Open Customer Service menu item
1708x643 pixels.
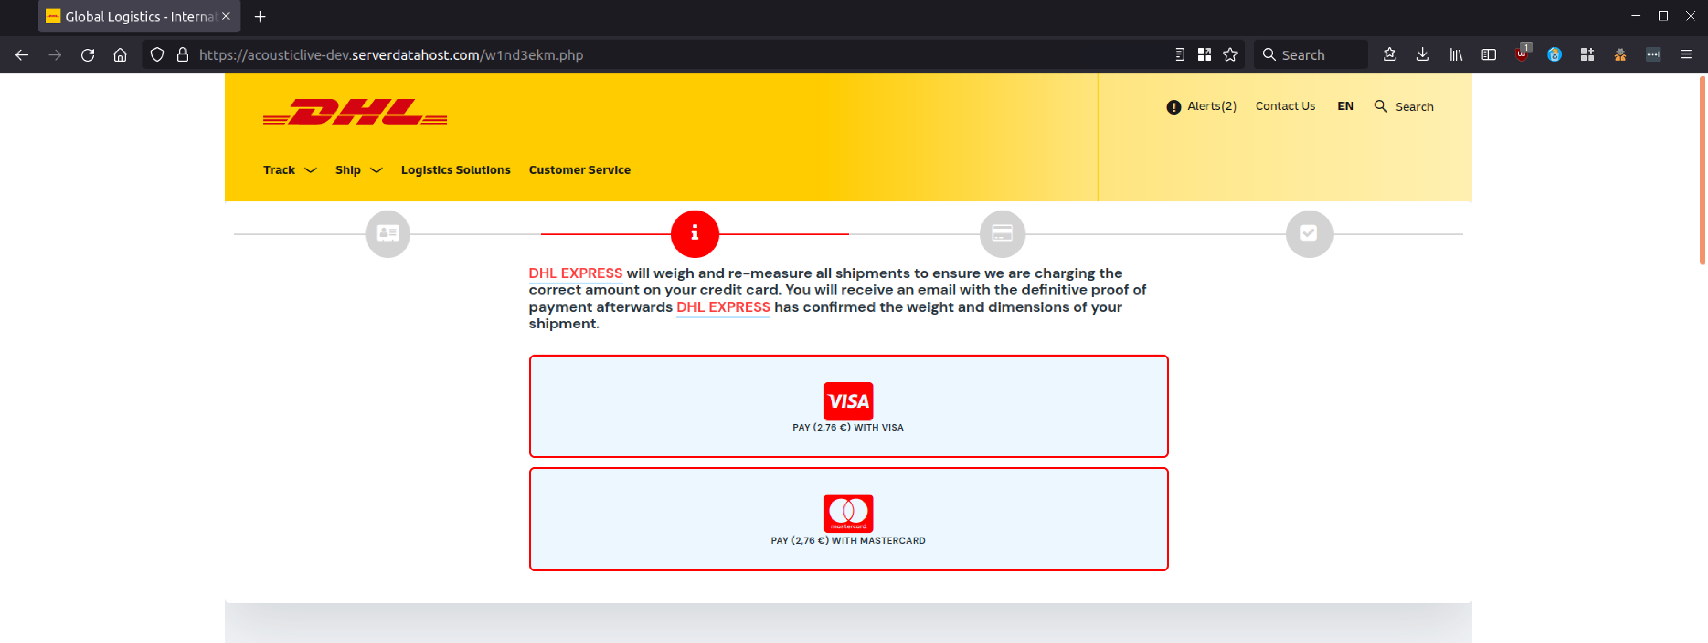(x=579, y=170)
